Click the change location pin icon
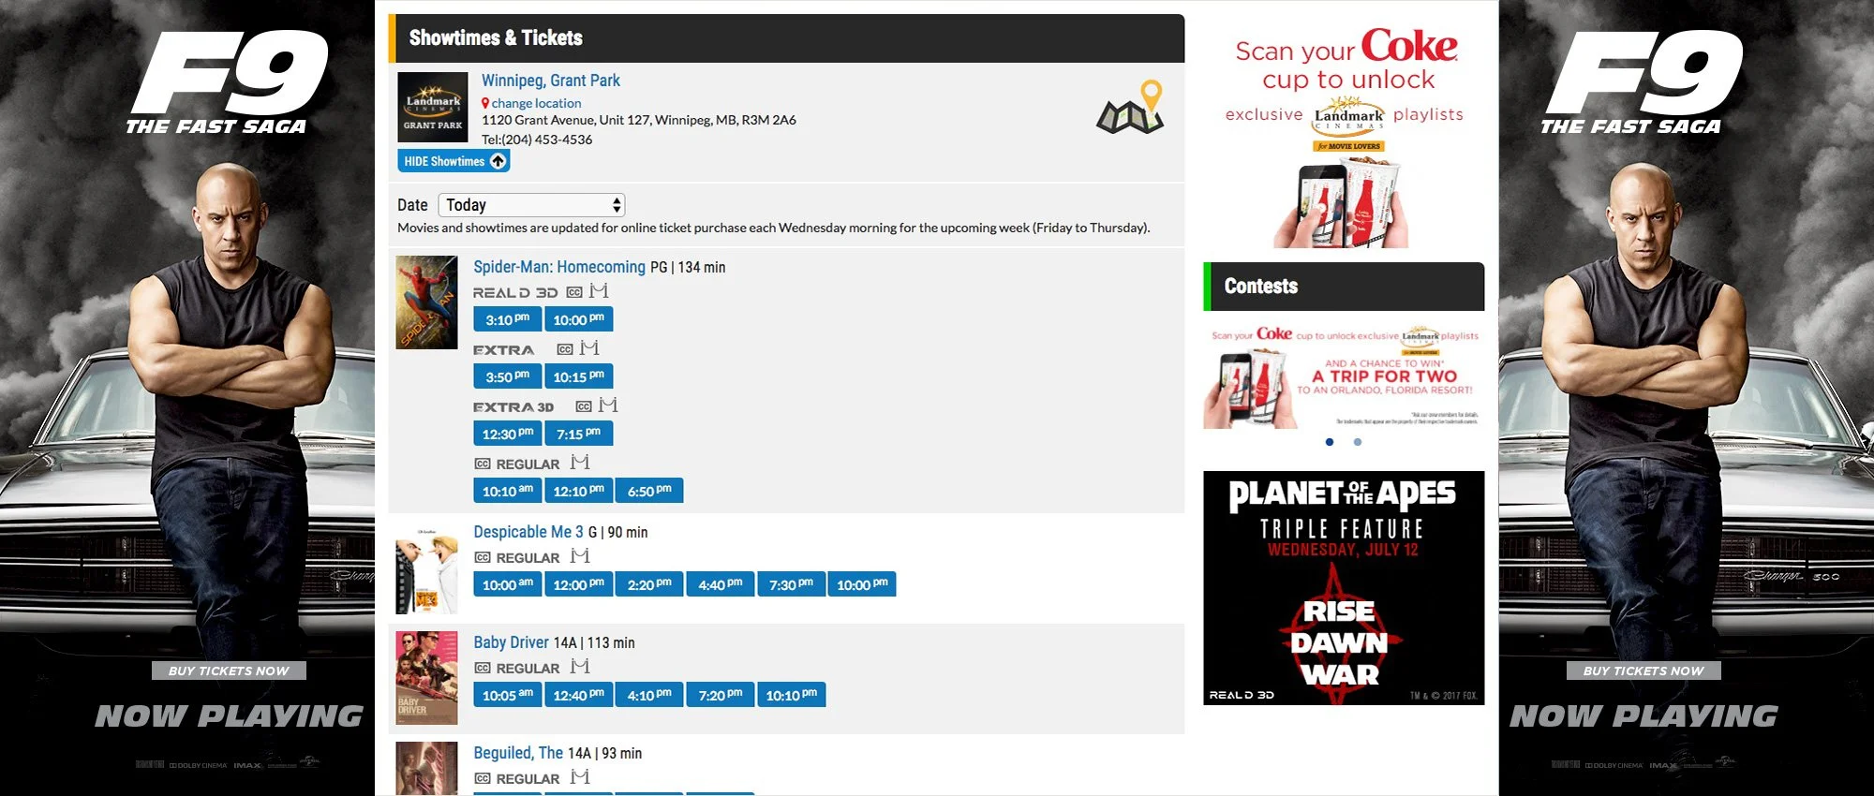The image size is (1874, 796). pyautogui.click(x=485, y=103)
